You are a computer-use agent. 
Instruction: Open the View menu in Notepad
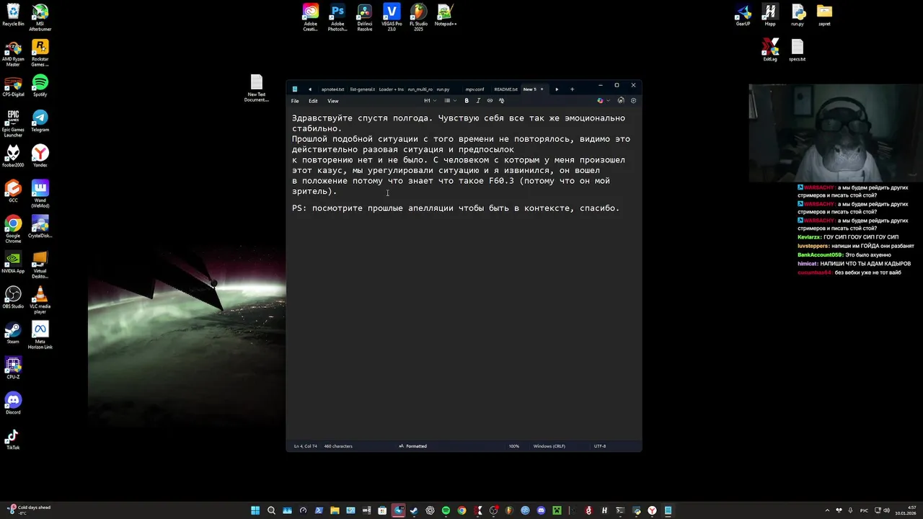point(332,101)
